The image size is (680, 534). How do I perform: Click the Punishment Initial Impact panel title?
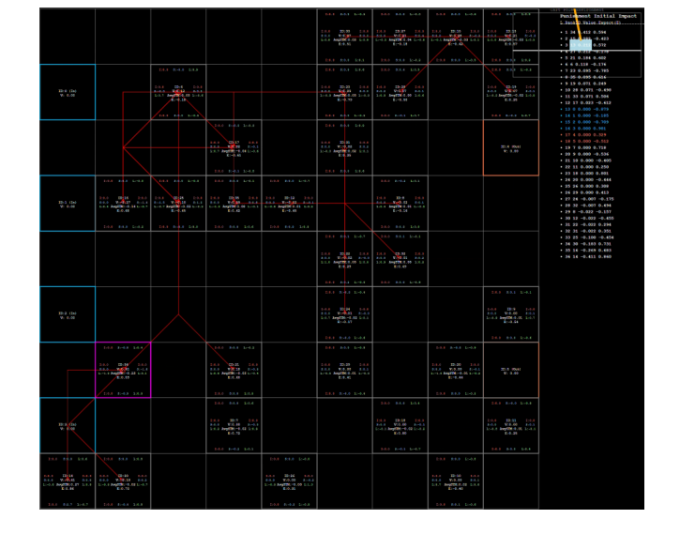[x=598, y=16]
